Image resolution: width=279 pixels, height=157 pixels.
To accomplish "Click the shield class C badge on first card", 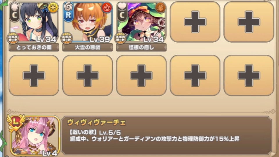I will [x=15, y=12].
